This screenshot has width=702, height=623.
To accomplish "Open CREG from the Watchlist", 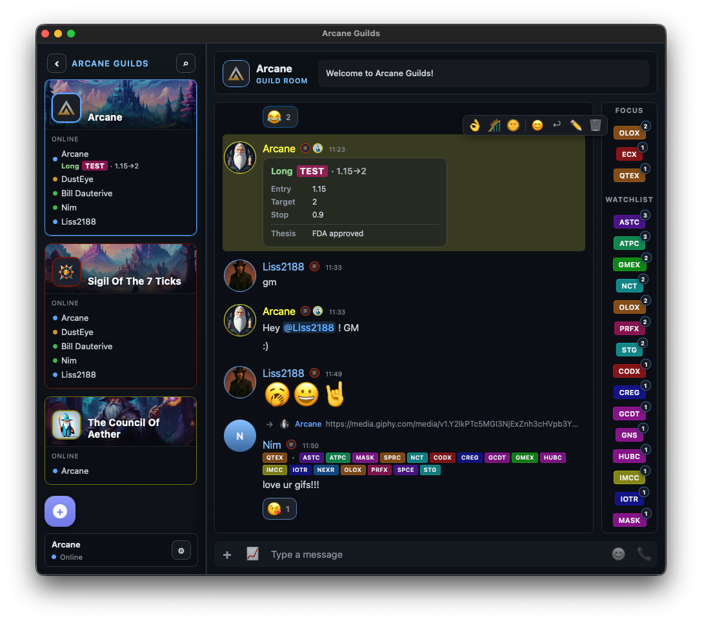I will point(629,393).
